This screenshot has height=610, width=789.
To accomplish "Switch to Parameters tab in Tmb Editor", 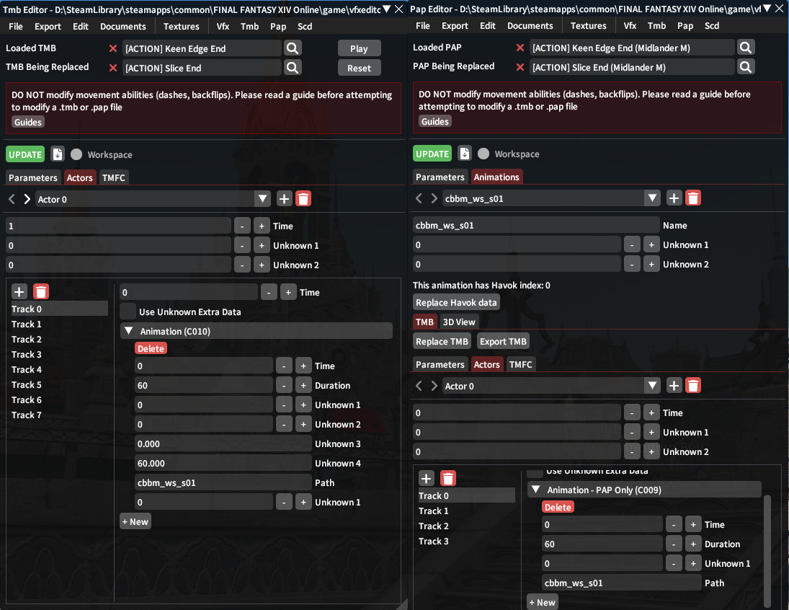I will [x=33, y=177].
